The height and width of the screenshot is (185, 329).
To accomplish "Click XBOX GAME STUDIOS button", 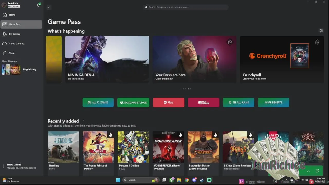I will tap(133, 103).
